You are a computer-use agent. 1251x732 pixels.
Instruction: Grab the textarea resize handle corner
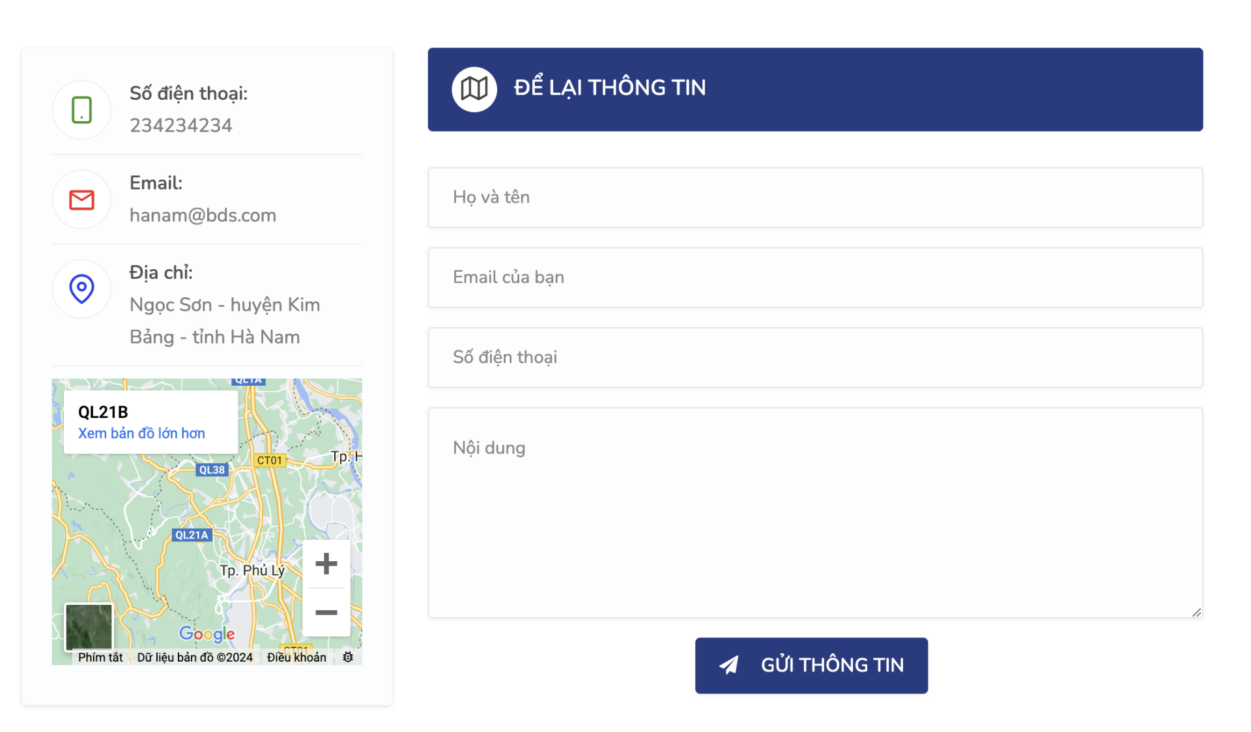pos(1197,612)
